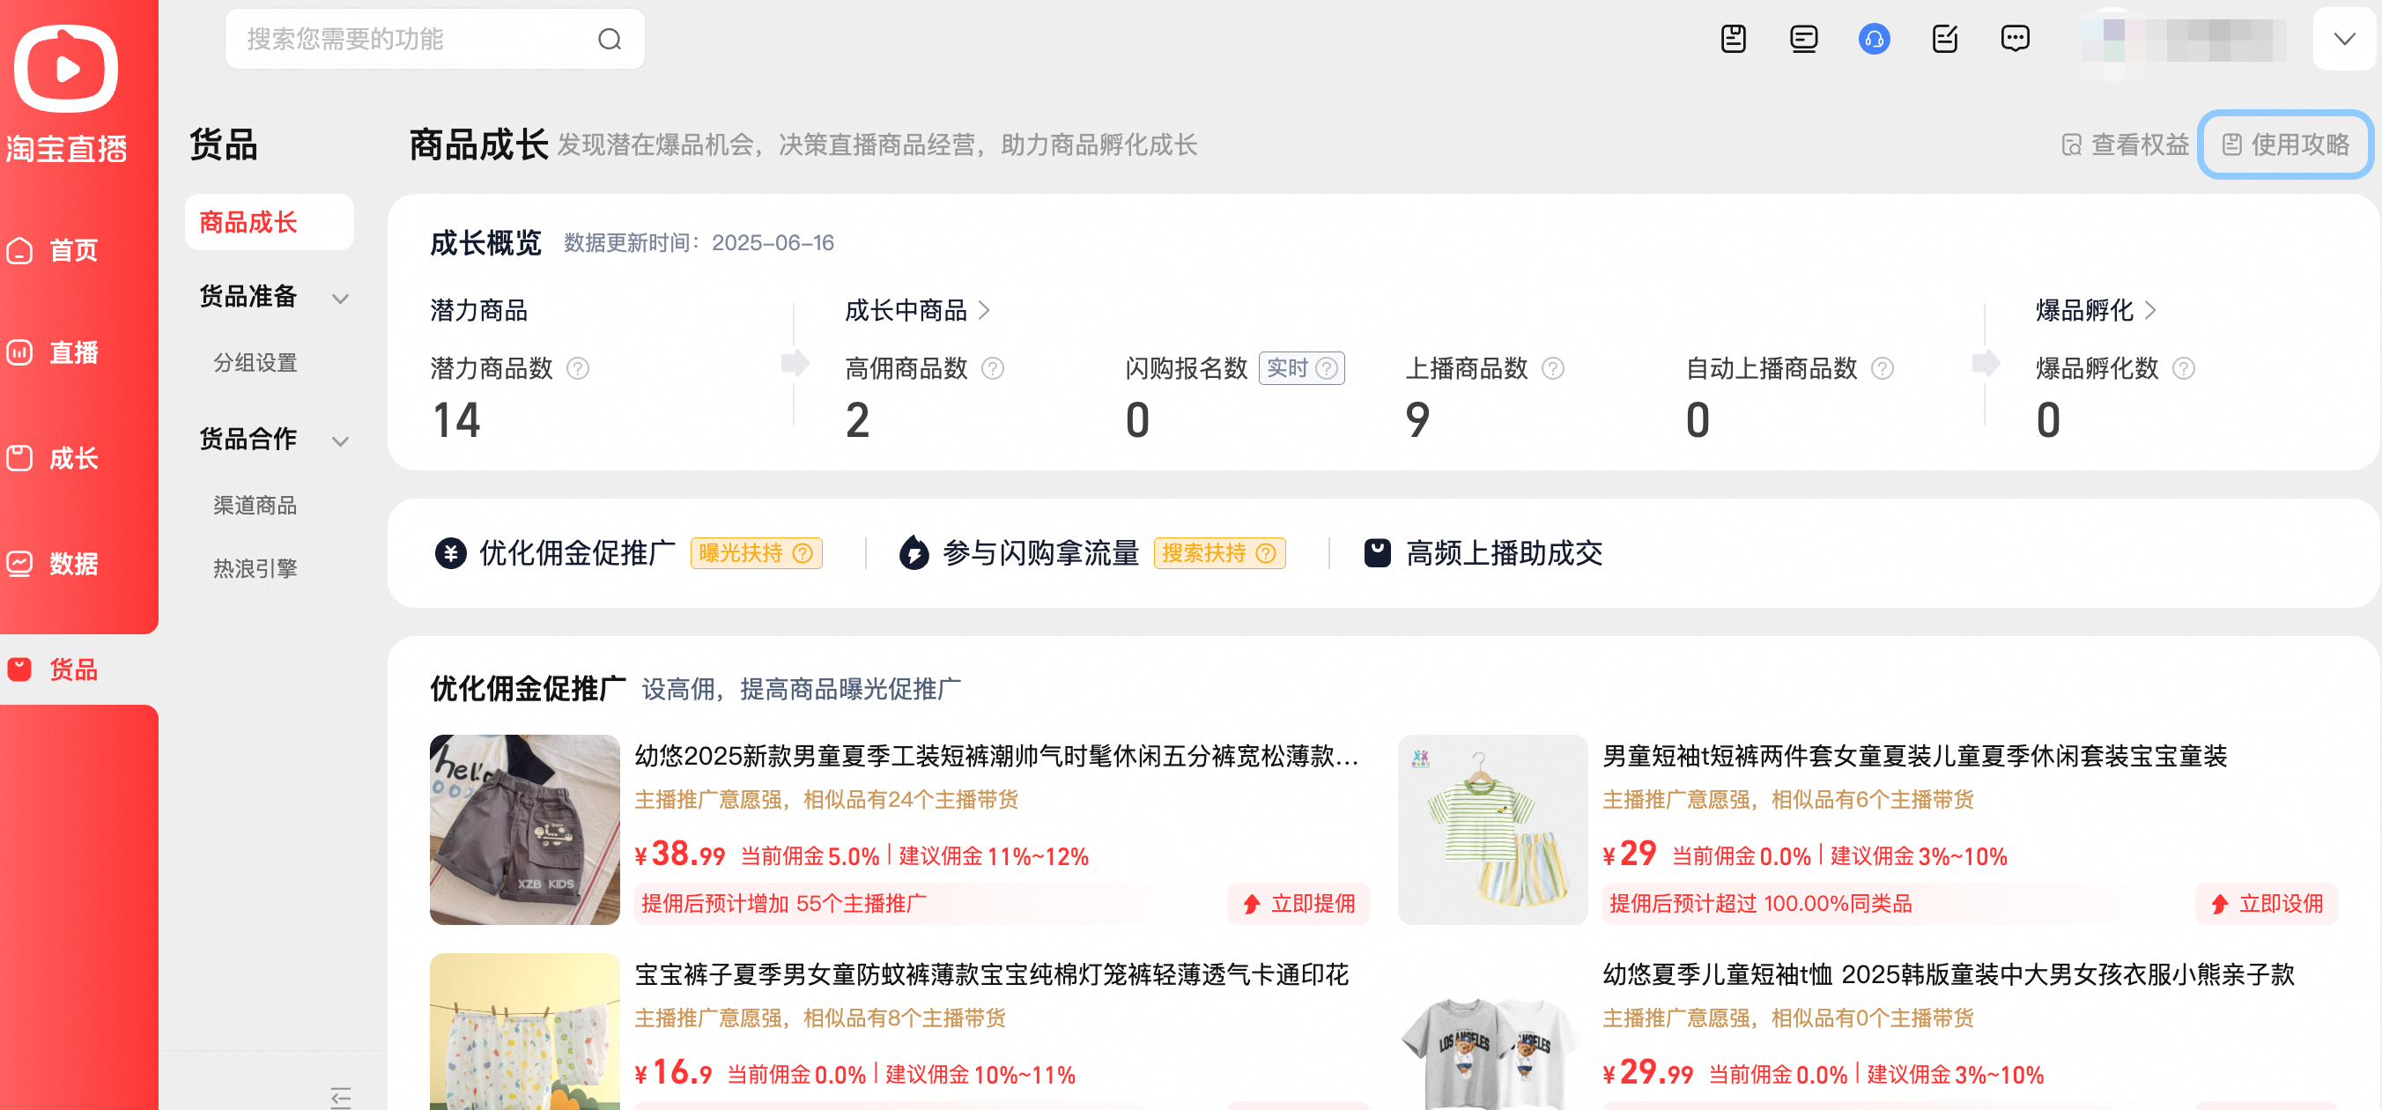Click the 高佣商品数 value 2

click(858, 420)
